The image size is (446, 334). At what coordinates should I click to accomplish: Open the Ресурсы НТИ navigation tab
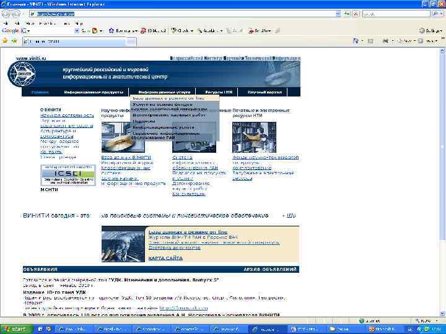click(x=219, y=92)
